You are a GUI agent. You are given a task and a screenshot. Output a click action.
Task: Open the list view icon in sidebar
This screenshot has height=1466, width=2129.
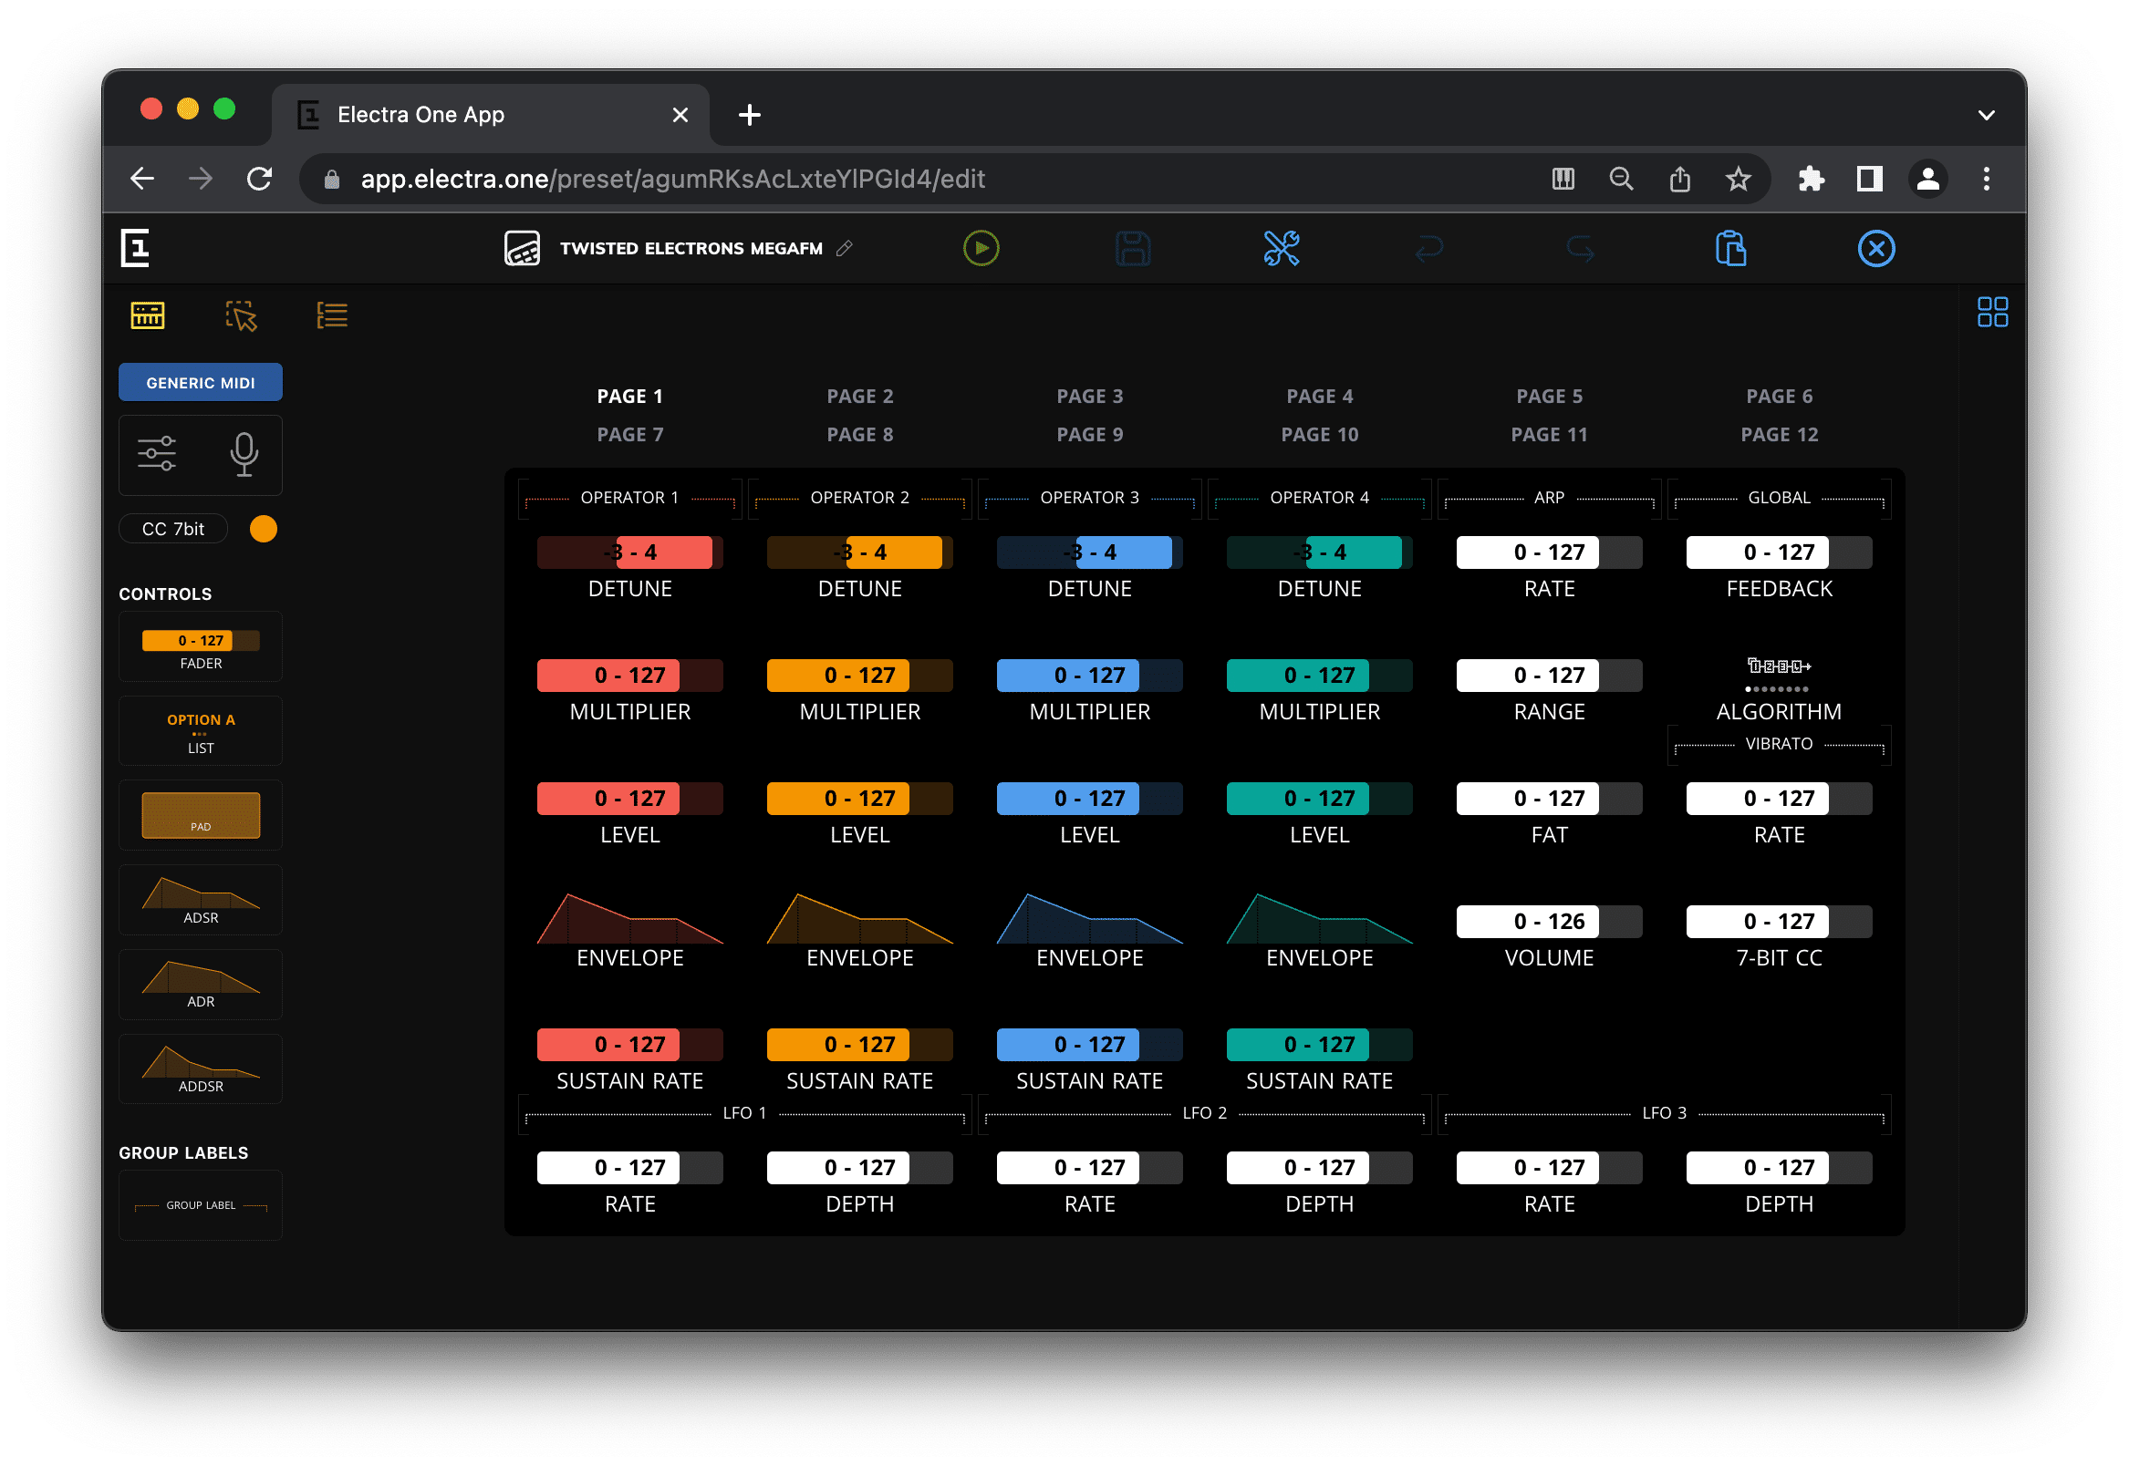pyautogui.click(x=332, y=315)
